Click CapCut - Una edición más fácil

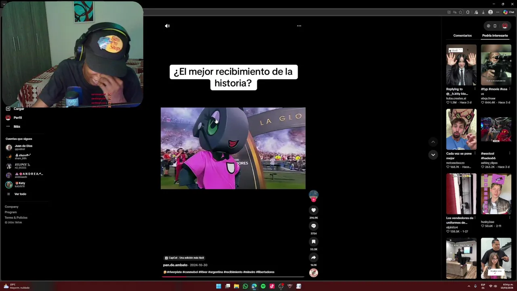[184, 258]
